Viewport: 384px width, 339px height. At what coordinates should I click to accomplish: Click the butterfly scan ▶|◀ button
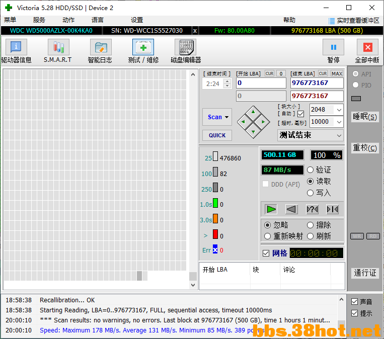[332, 209]
